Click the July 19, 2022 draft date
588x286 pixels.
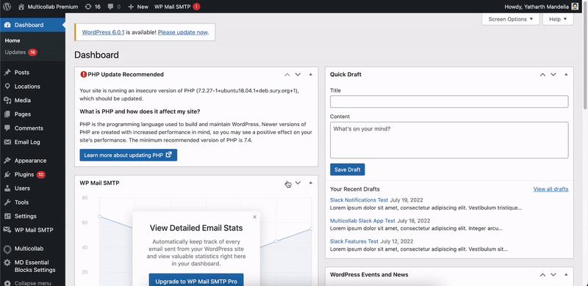(406, 200)
